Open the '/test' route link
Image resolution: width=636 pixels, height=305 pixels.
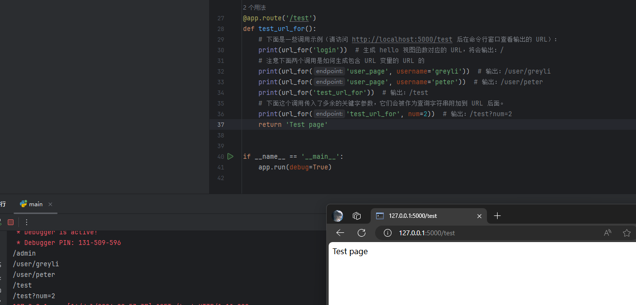pos(298,18)
